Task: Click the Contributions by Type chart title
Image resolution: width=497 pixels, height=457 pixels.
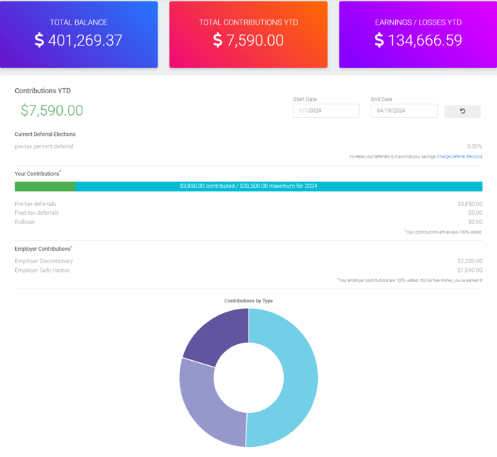Action: pos(248,301)
